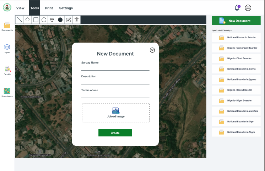The height and width of the screenshot is (171, 265).
Task: Click the Survay Name input field
Action: tap(115, 67)
